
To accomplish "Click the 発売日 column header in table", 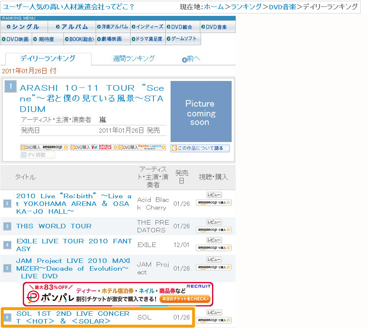I will [182, 177].
